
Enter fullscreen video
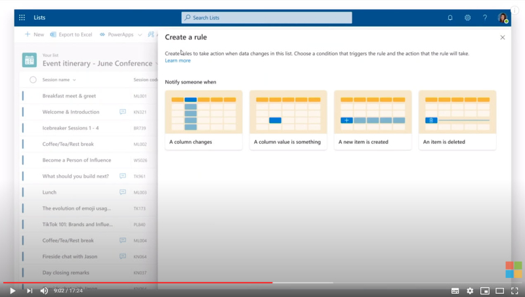pos(514,290)
